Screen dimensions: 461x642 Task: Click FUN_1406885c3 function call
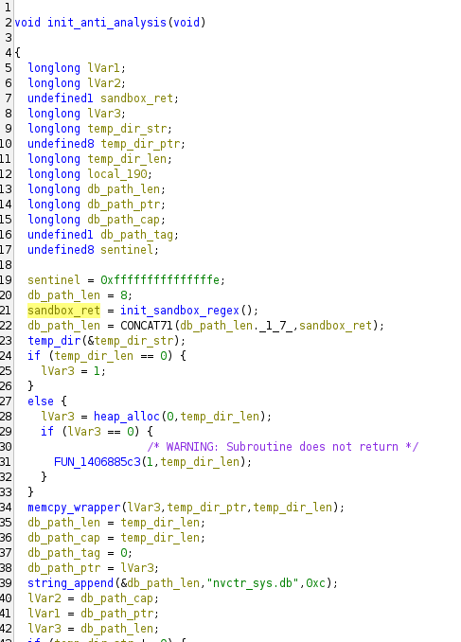(98, 462)
